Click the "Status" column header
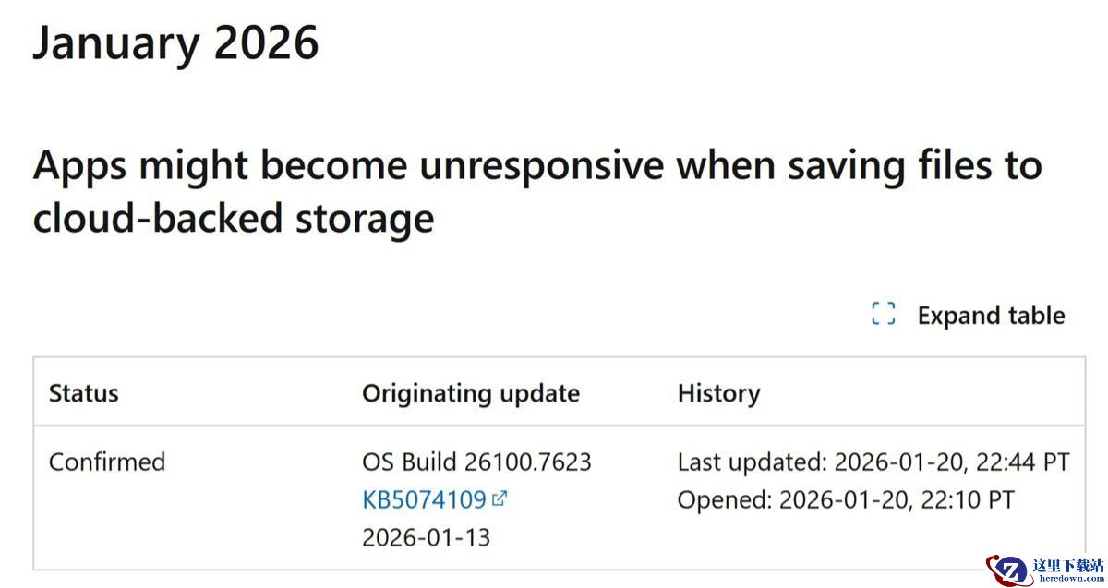The height and width of the screenshot is (588, 1108). (x=84, y=393)
